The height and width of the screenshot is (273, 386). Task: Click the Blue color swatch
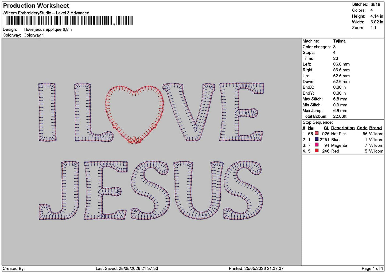(x=317, y=139)
